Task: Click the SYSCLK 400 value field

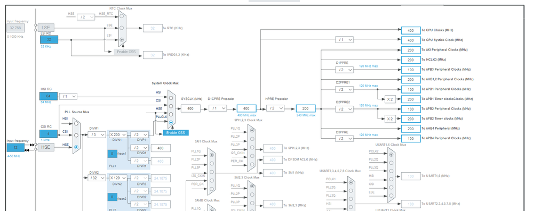Action: tap(190, 108)
